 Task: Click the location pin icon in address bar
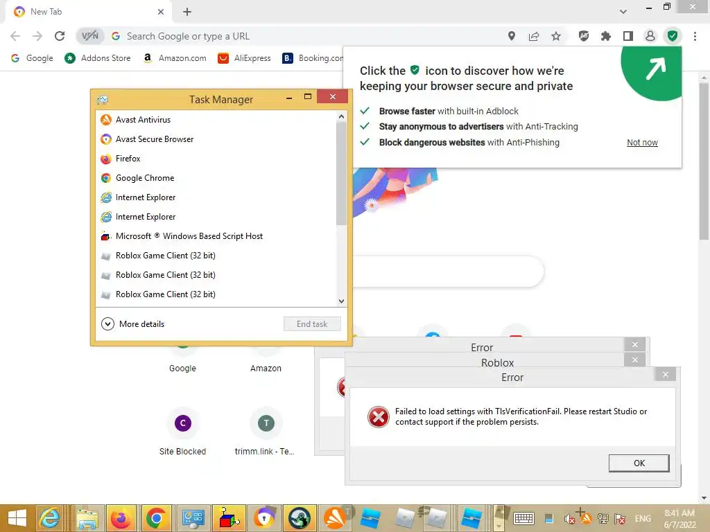[511, 36]
